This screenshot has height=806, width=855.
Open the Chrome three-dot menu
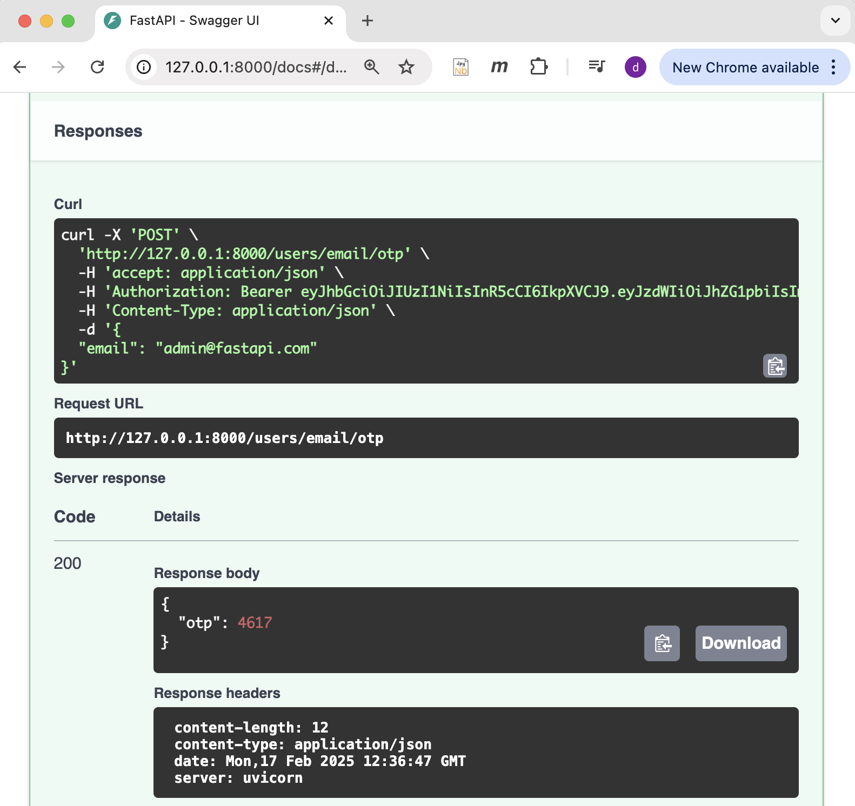(834, 67)
